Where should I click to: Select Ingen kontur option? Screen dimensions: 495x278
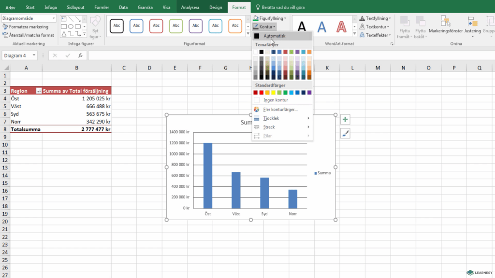(276, 100)
